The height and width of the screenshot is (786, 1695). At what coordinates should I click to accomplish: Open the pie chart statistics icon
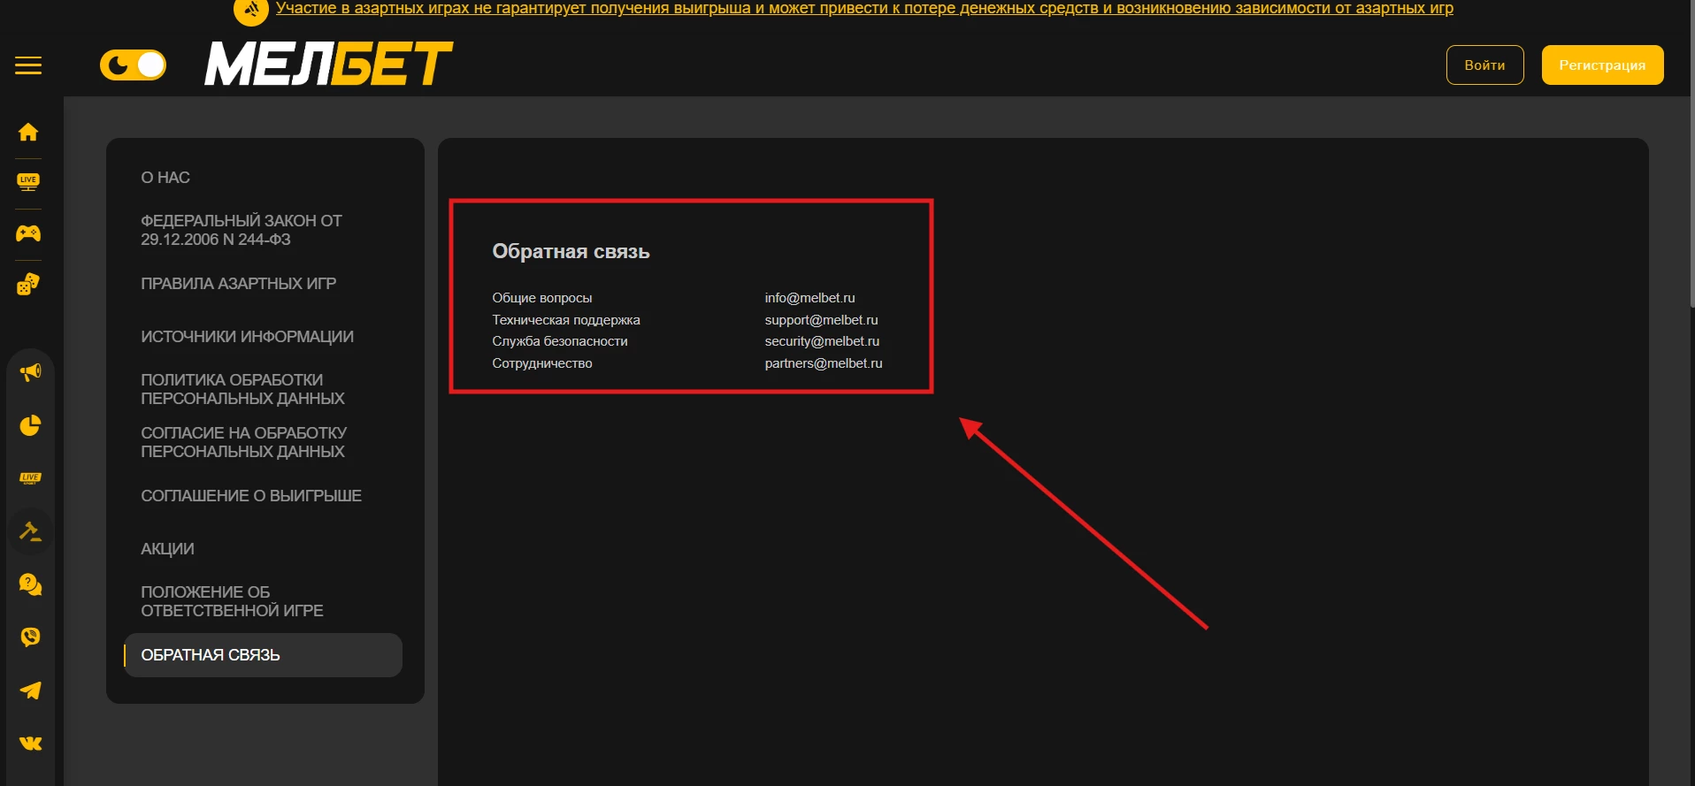tap(30, 425)
